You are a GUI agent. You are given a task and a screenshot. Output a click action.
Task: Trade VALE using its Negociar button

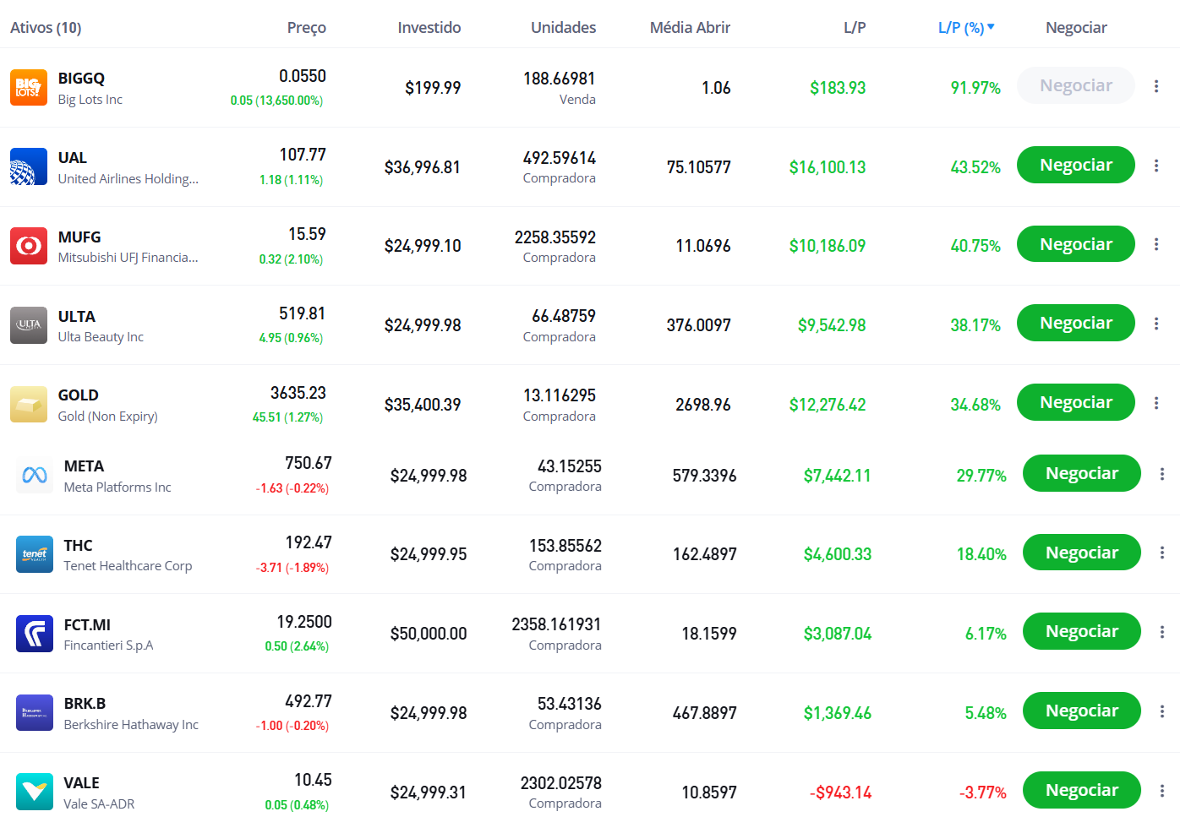coord(1082,790)
